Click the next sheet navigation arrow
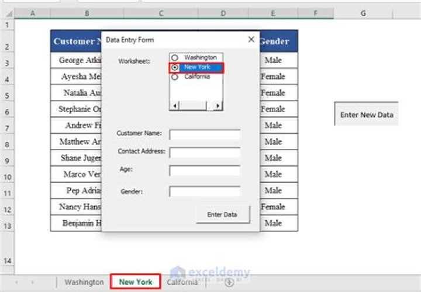This screenshot has height=292, width=421. coord(32,282)
